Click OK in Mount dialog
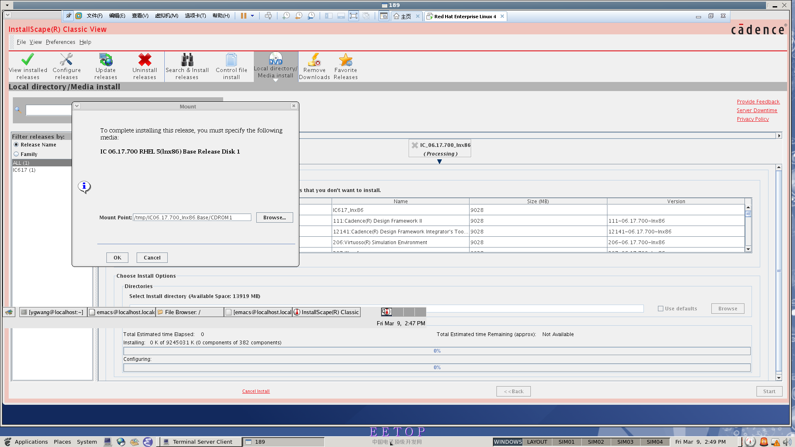795x447 pixels. (x=117, y=257)
